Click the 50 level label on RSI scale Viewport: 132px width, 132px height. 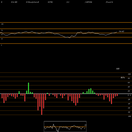pos(2,35)
